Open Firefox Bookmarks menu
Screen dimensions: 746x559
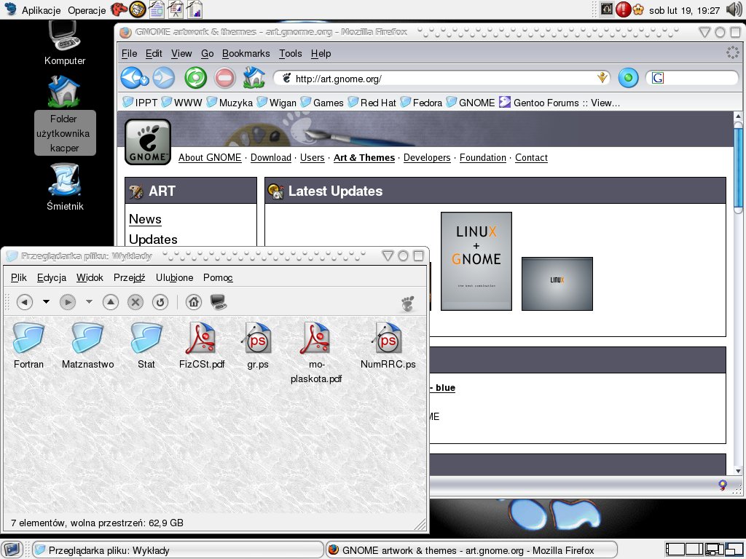[246, 53]
